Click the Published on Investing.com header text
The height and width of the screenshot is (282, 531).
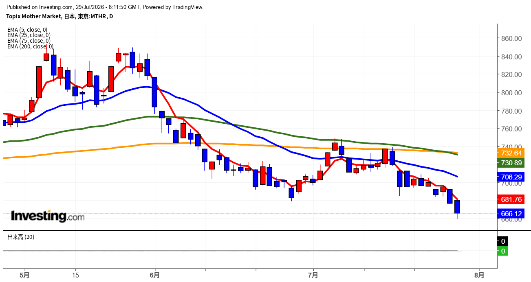click(105, 7)
